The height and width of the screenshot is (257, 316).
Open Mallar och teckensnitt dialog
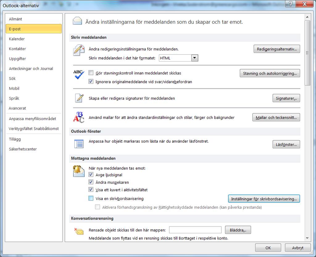tap(276, 118)
